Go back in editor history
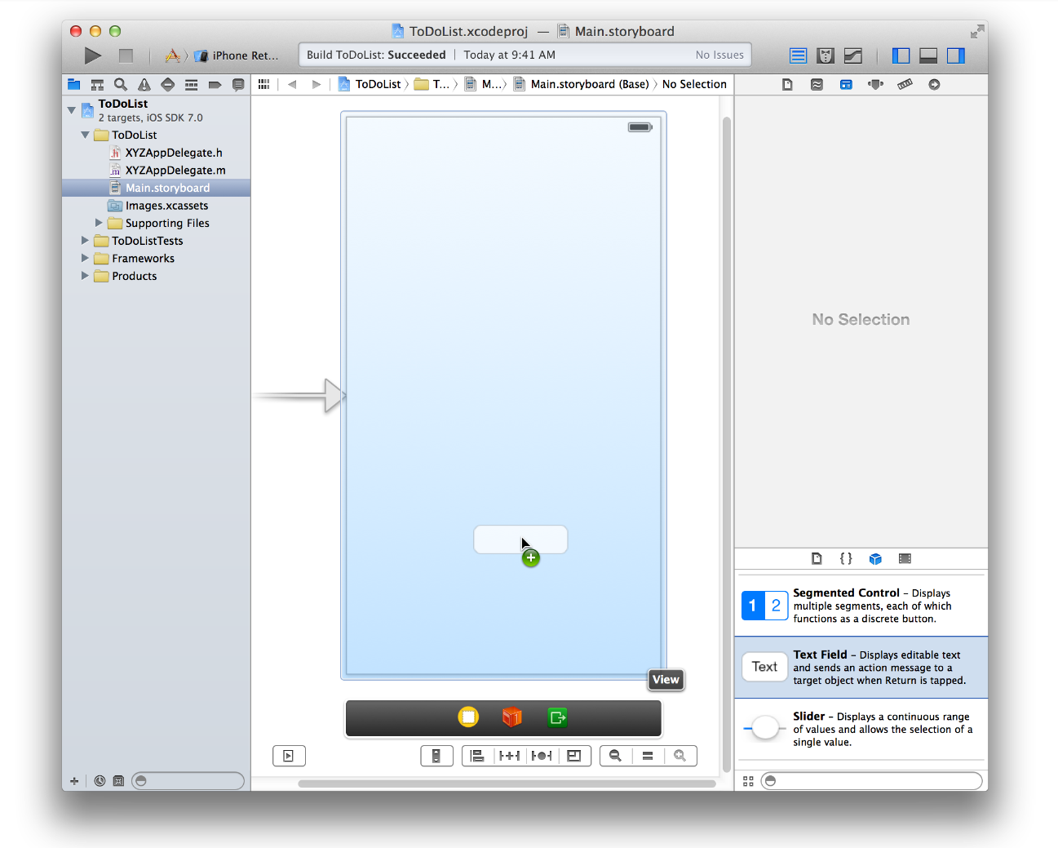Screen dimensions: 1058x848 tap(292, 84)
